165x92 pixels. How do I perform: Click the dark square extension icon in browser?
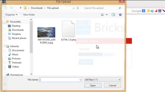(160, 11)
